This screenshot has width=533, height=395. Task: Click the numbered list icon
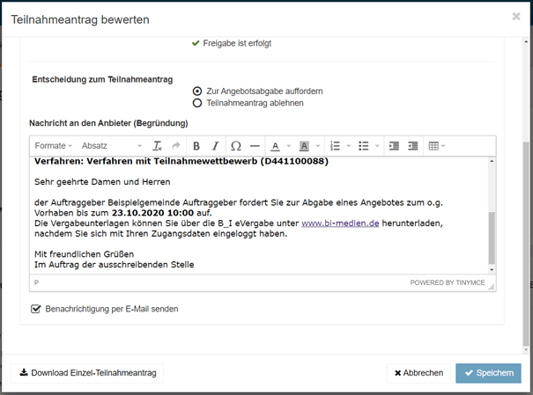[335, 146]
